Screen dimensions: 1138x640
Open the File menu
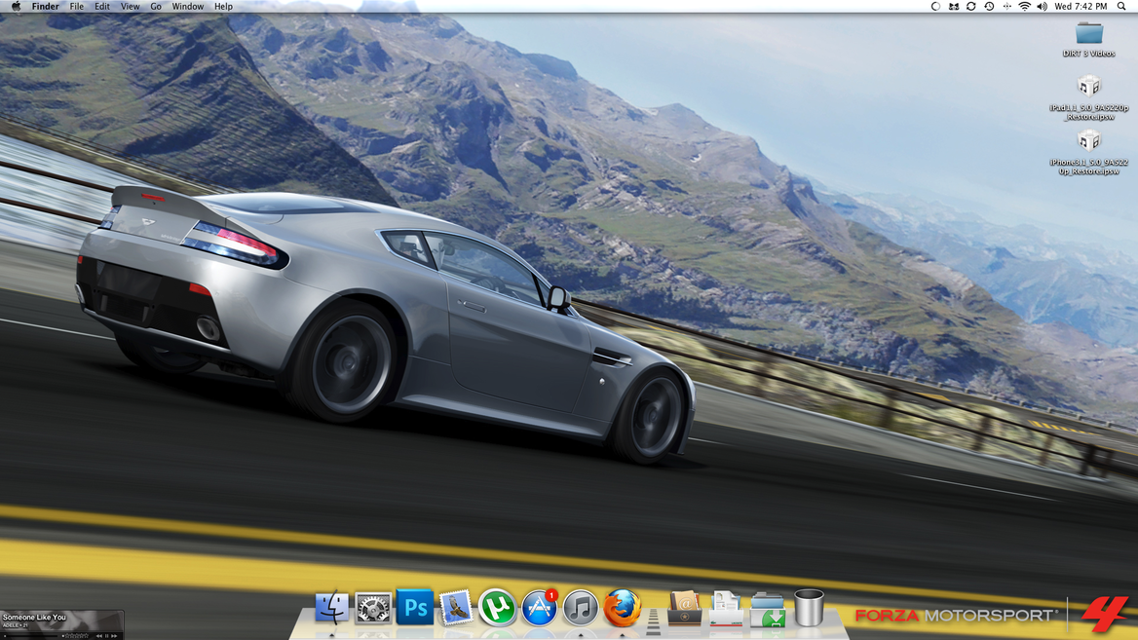pyautogui.click(x=76, y=7)
